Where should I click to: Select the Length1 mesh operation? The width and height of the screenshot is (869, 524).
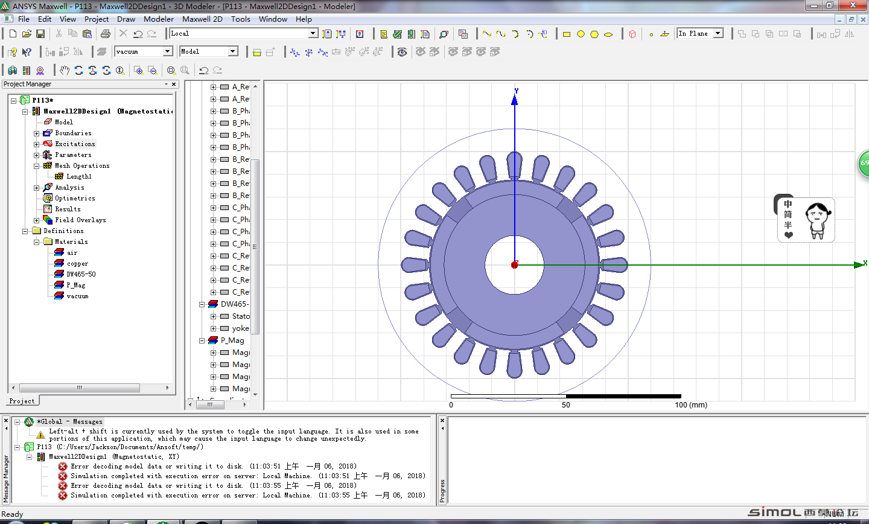(78, 177)
